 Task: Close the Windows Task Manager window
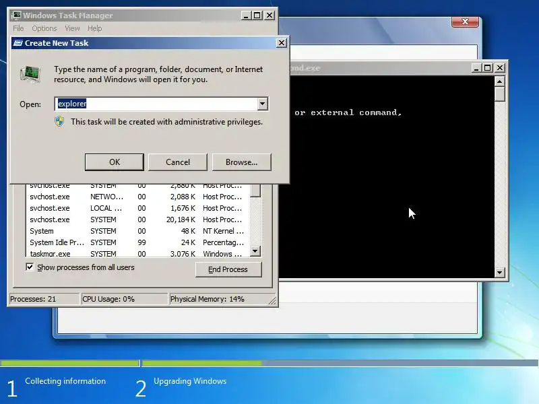269,15
